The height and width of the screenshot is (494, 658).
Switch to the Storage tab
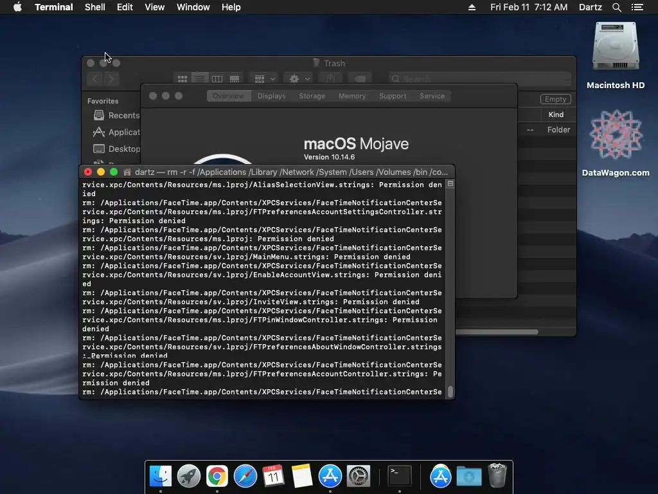tap(312, 96)
